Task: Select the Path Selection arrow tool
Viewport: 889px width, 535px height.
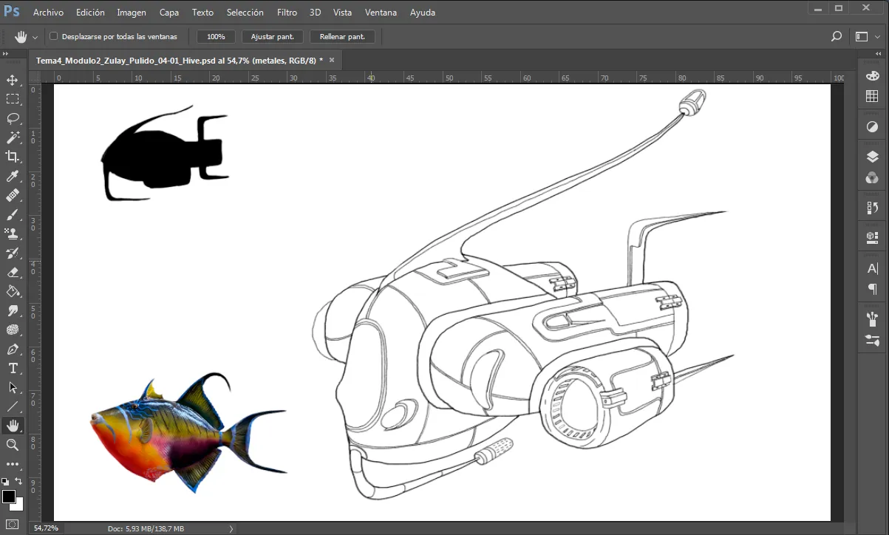Action: tap(13, 387)
